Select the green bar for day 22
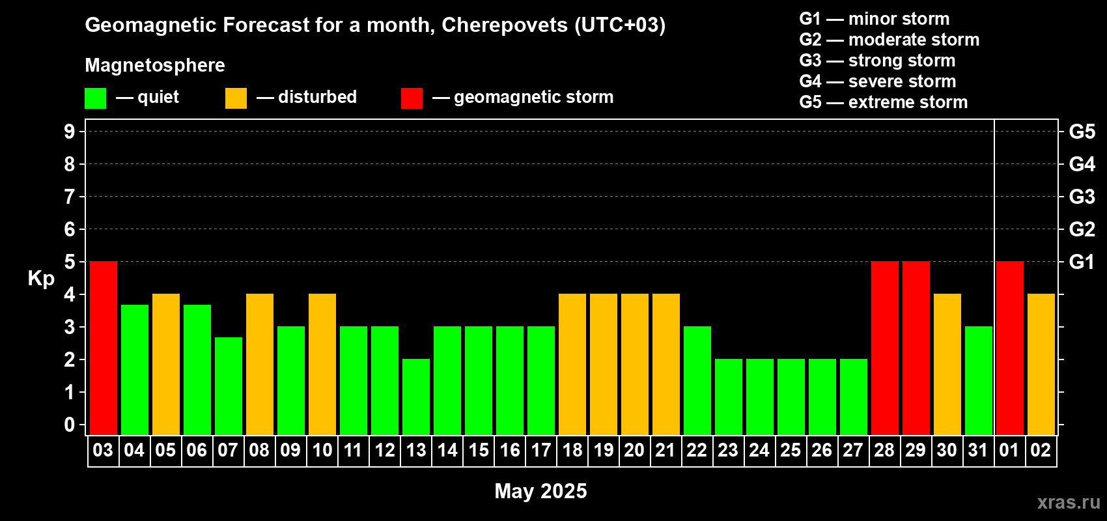Screen dimensions: 1107x521 (x=697, y=381)
